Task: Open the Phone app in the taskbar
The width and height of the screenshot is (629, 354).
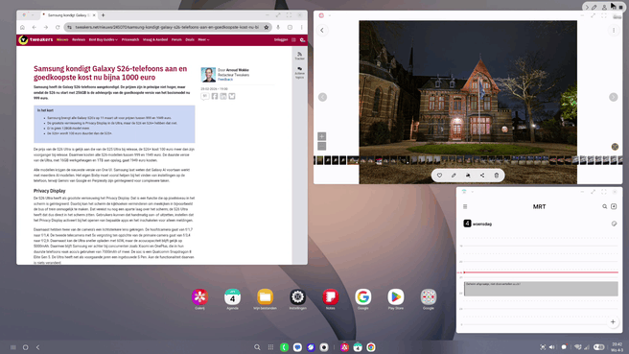Action: (x=284, y=347)
